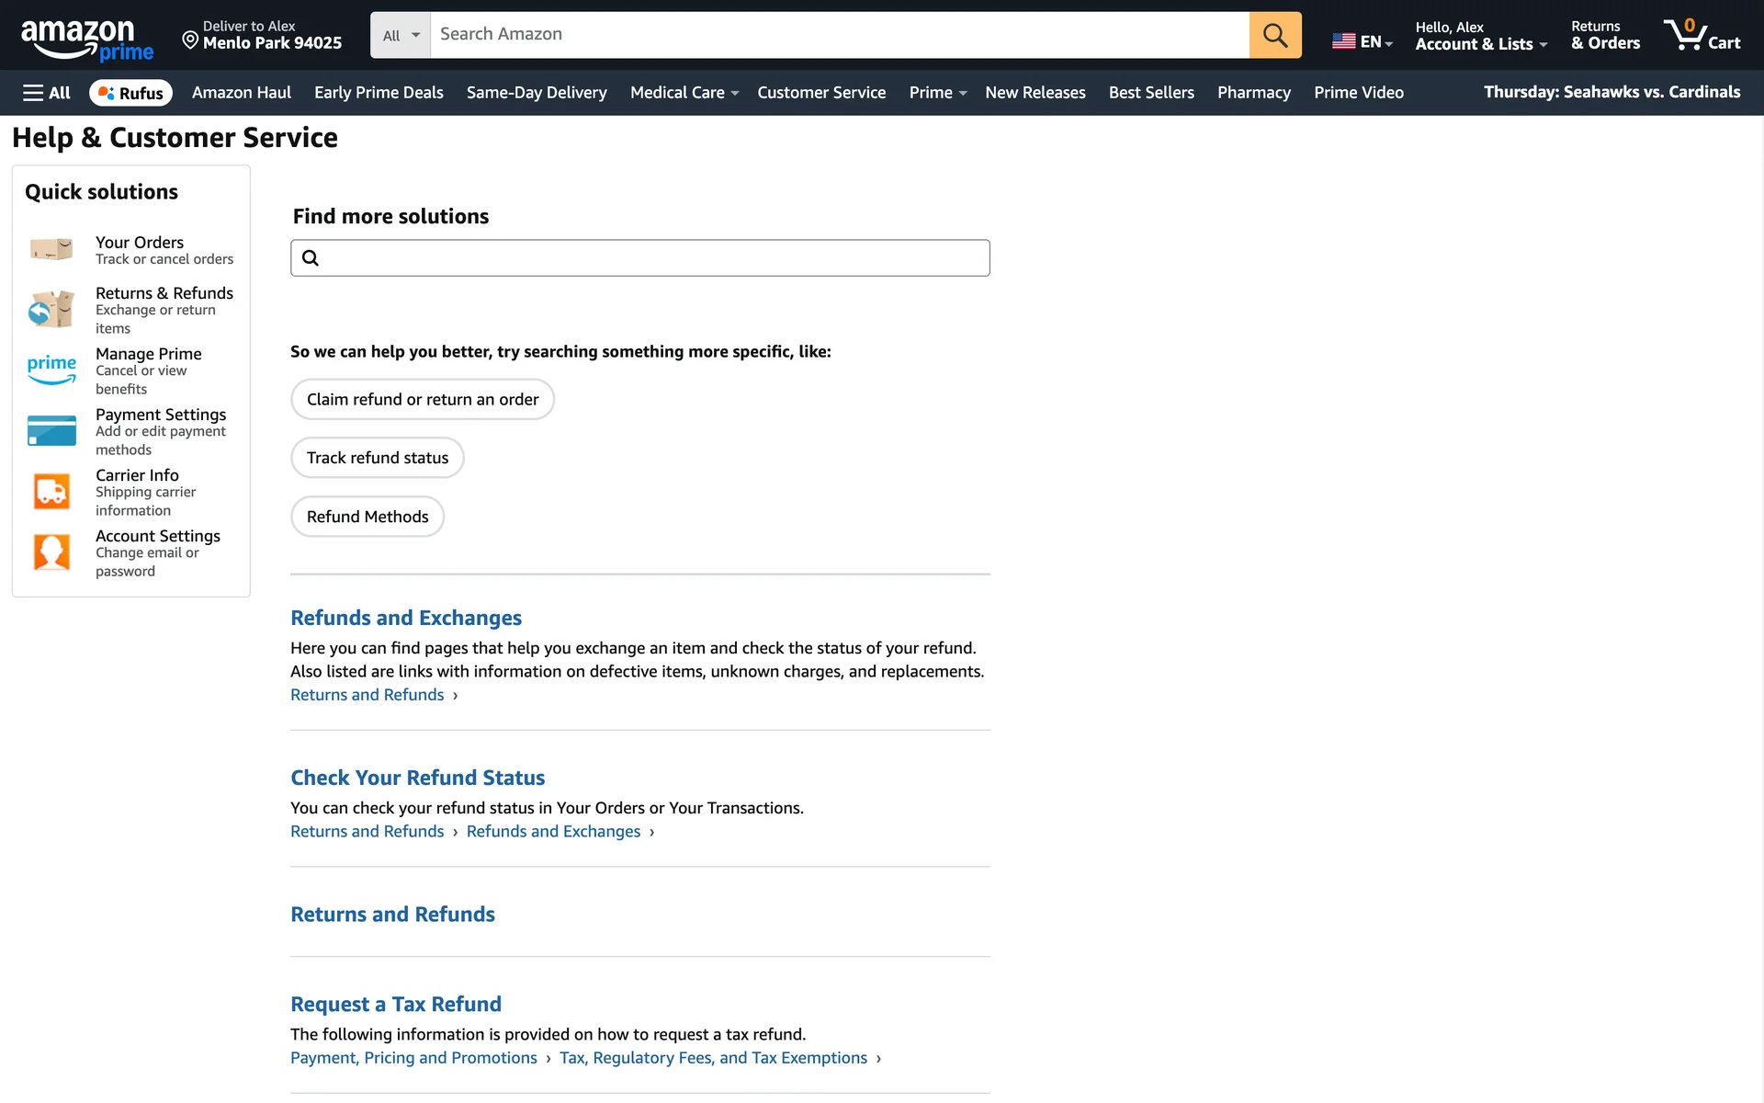Expand the Medical Care nav menu

tap(684, 93)
